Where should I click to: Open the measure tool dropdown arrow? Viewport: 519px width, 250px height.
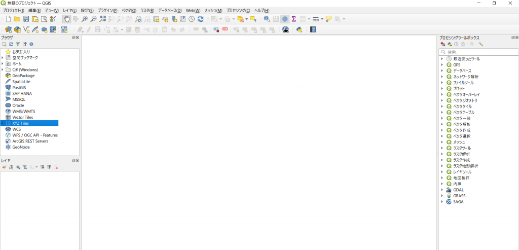[322, 19]
